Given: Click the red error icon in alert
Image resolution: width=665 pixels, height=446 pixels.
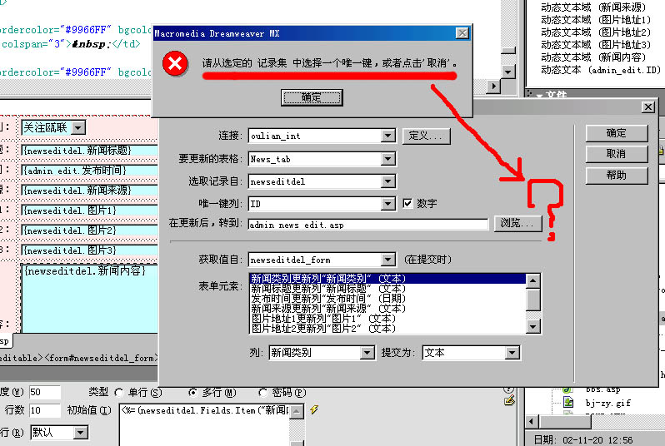Looking at the screenshot, I should click(x=173, y=64).
